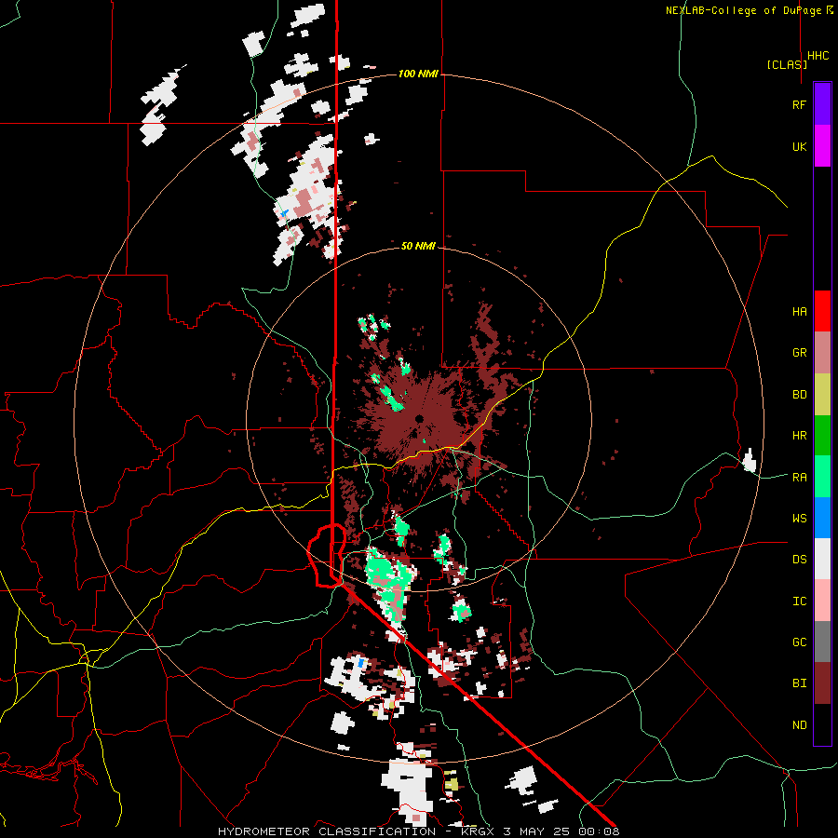This screenshot has width=838, height=838.
Task: Click the GR legend label
Action: tap(799, 353)
